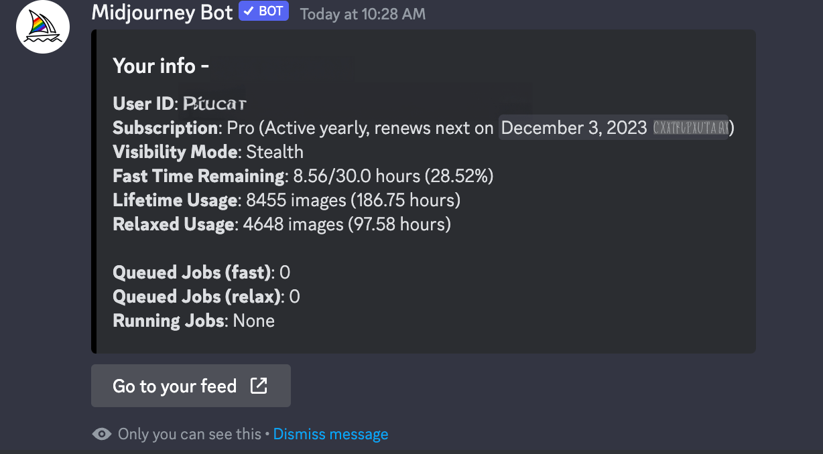Click the external link icon on feed button
The image size is (823, 454).
click(259, 386)
